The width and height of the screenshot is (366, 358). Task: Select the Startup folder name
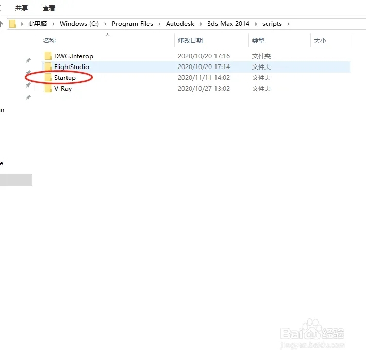[64, 78]
